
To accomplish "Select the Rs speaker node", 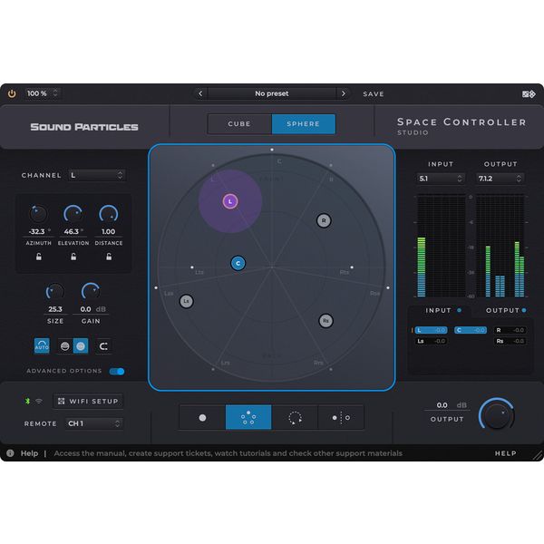I will 325,321.
